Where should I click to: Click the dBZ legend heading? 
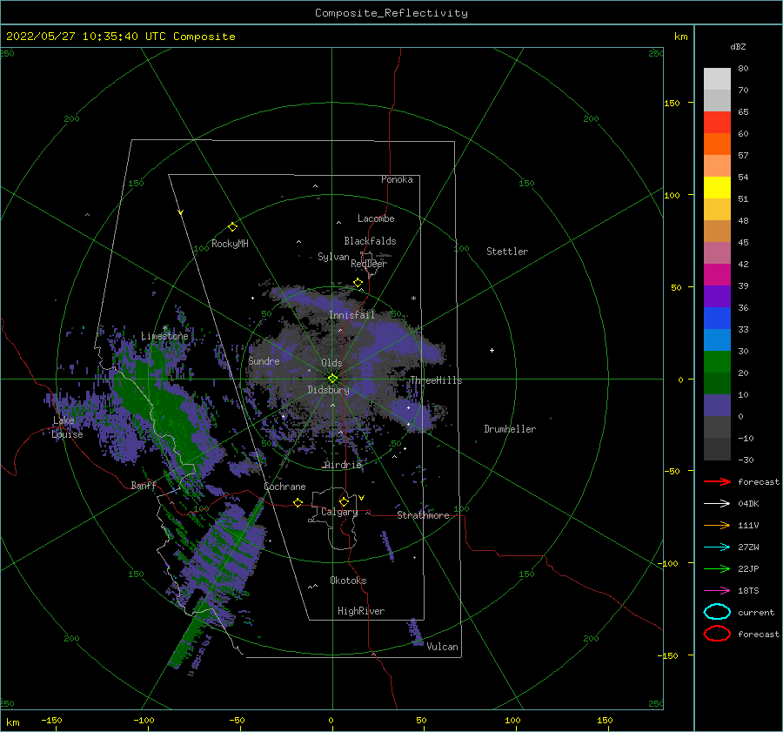[x=738, y=46]
